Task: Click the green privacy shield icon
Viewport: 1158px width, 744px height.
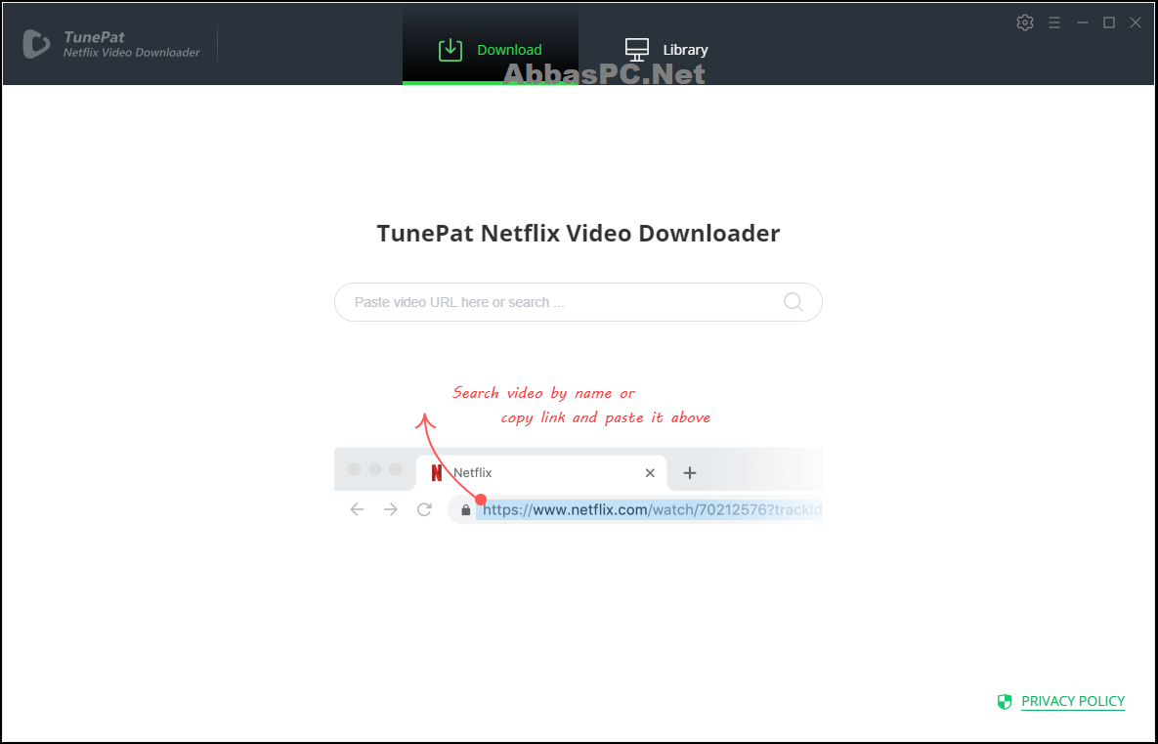Action: pos(1005,702)
